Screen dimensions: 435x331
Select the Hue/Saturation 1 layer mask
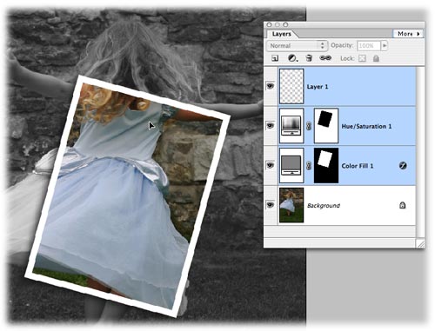coord(326,126)
